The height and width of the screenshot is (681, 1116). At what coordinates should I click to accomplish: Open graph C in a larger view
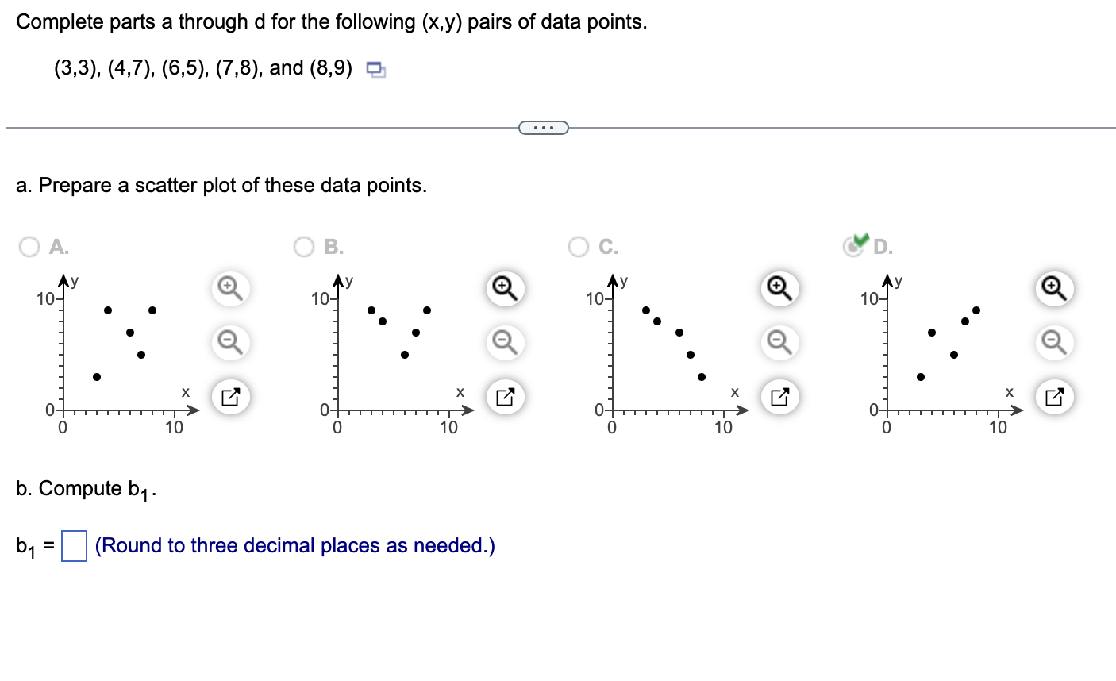779,397
